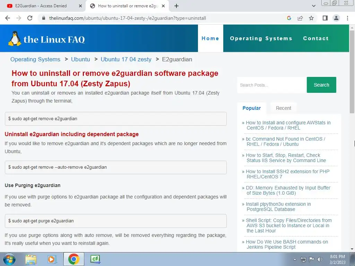Share this page using share icon
355x266 pixels.
(300, 18)
